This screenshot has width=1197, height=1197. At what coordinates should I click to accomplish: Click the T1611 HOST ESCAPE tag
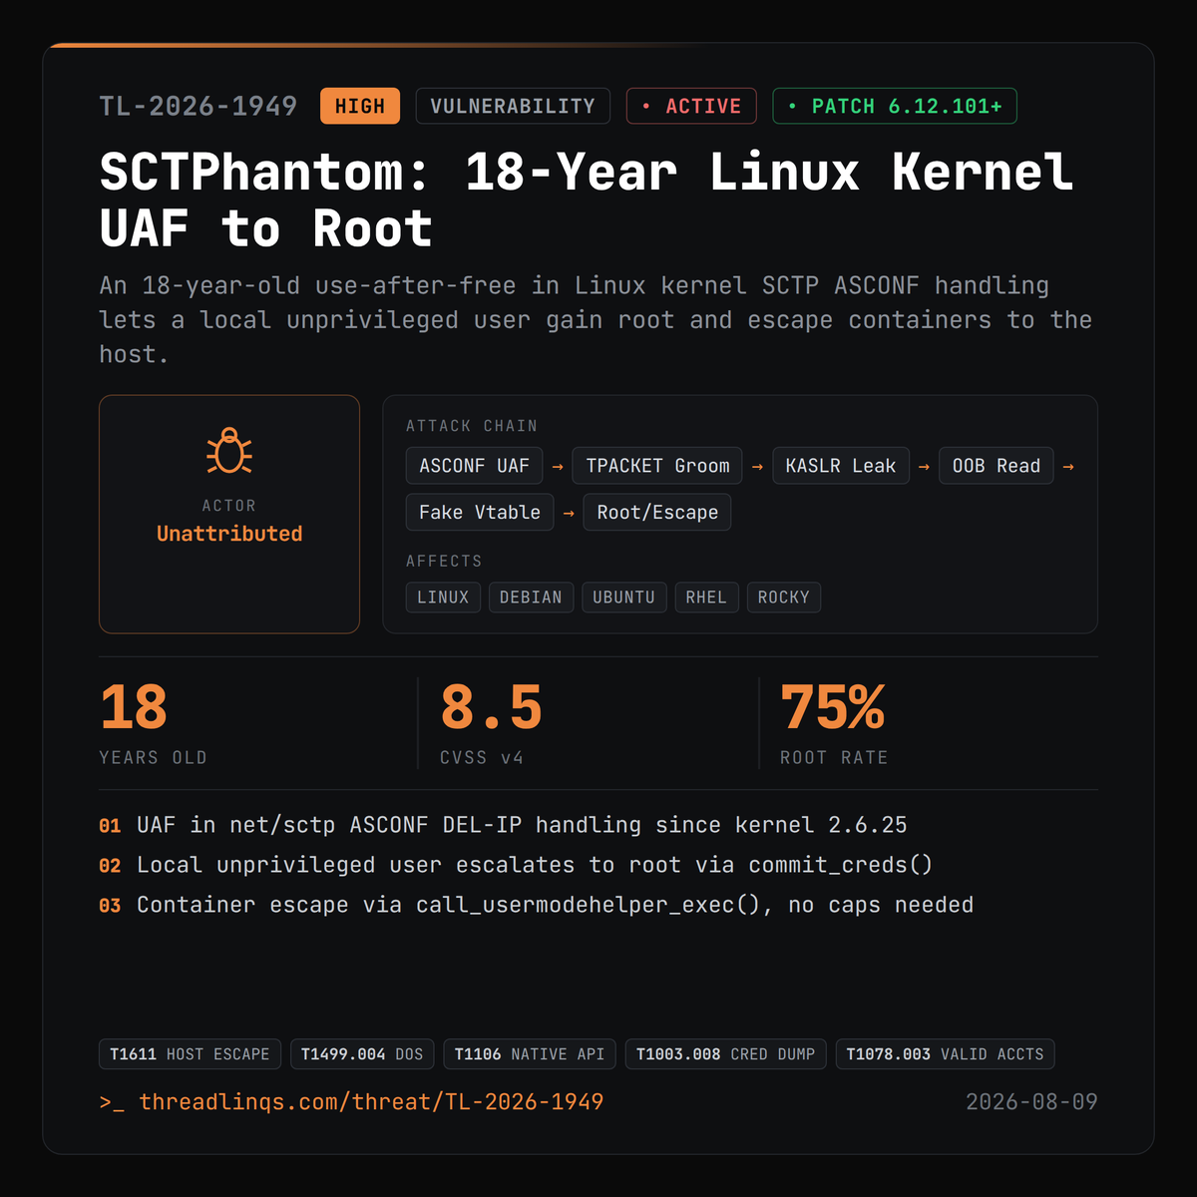tap(190, 1054)
